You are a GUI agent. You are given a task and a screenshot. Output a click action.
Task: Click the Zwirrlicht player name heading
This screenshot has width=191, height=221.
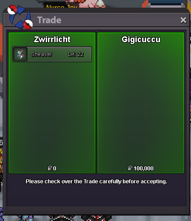(x=52, y=39)
